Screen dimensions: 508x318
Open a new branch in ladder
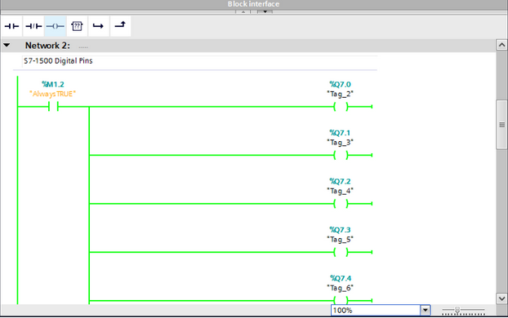(x=99, y=26)
